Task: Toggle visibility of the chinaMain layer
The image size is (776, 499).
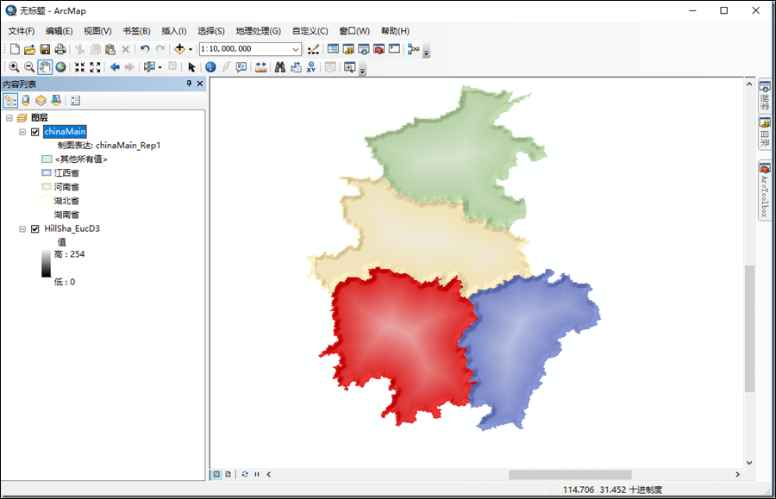Action: [34, 132]
